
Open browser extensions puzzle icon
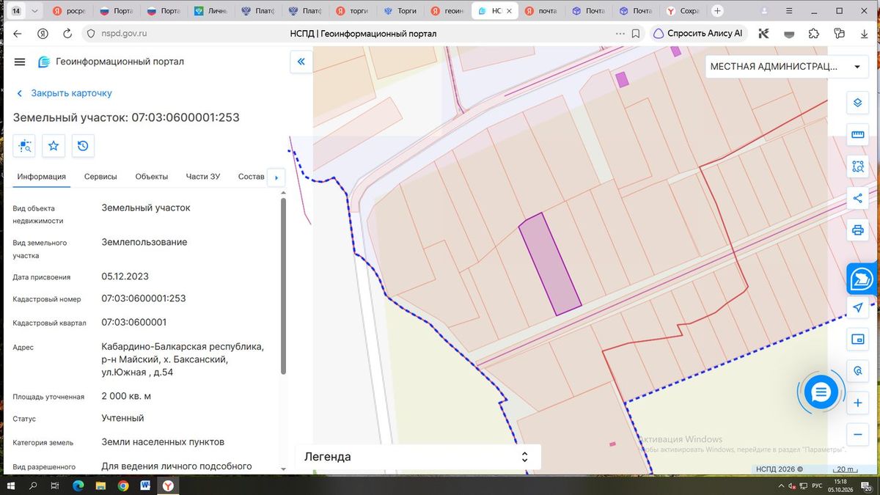pyautogui.click(x=813, y=34)
